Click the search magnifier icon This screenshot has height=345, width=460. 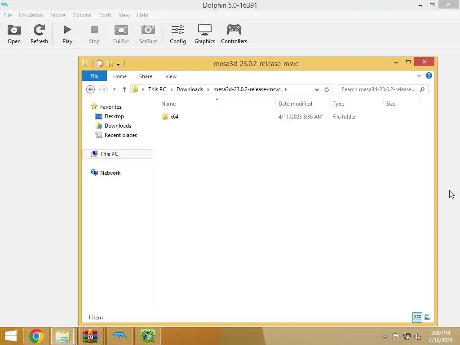(422, 89)
